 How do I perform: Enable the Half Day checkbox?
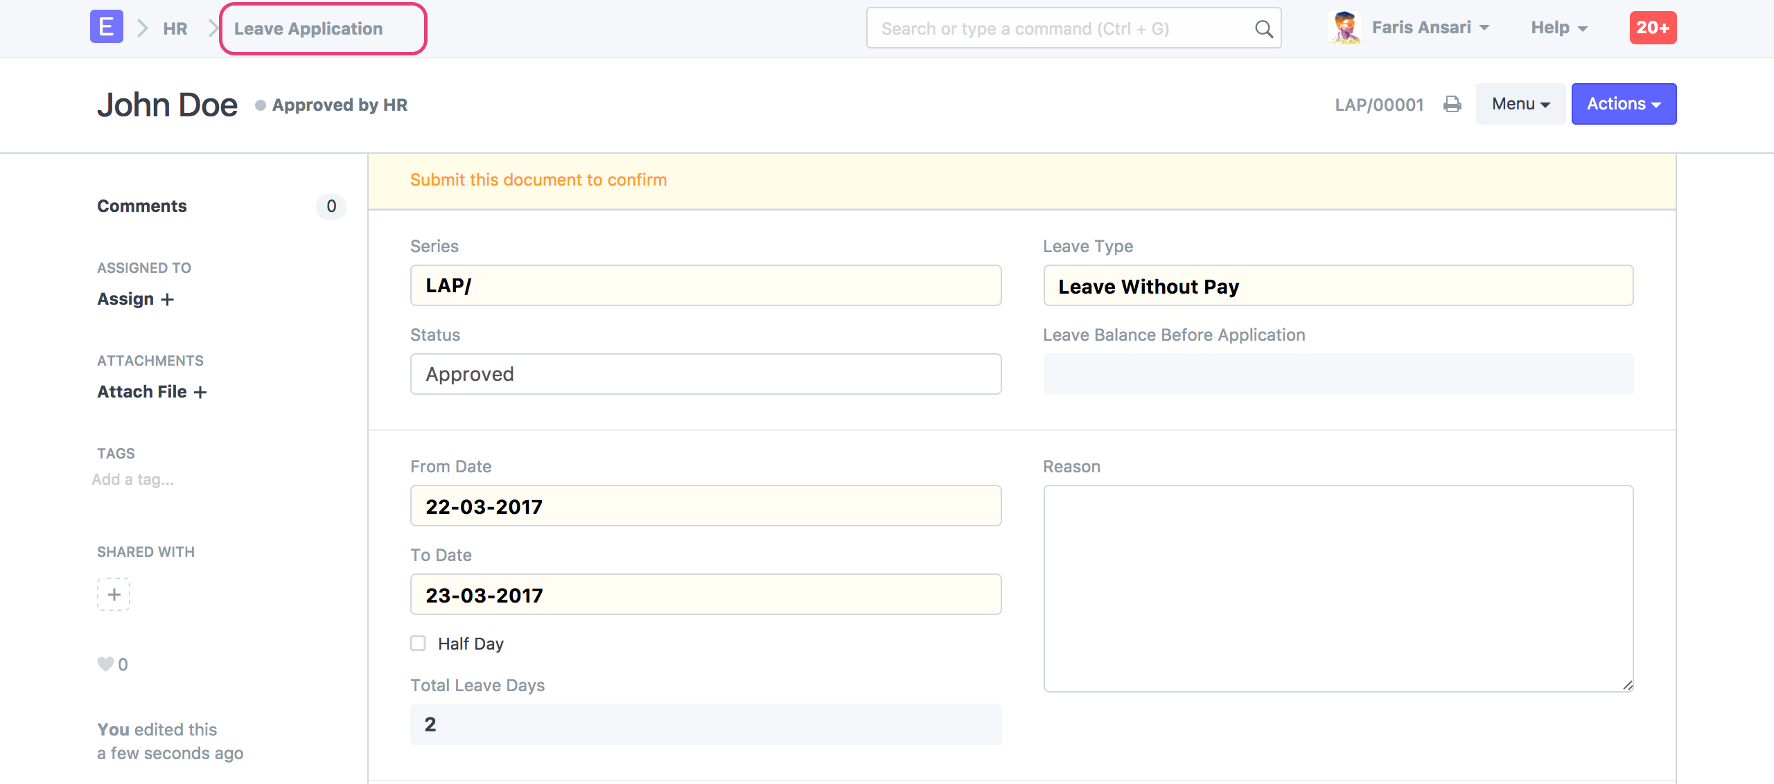click(x=418, y=643)
